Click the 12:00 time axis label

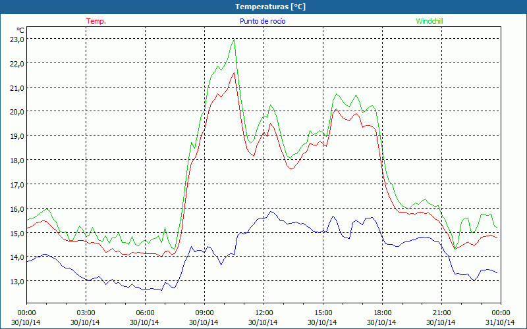264,313
